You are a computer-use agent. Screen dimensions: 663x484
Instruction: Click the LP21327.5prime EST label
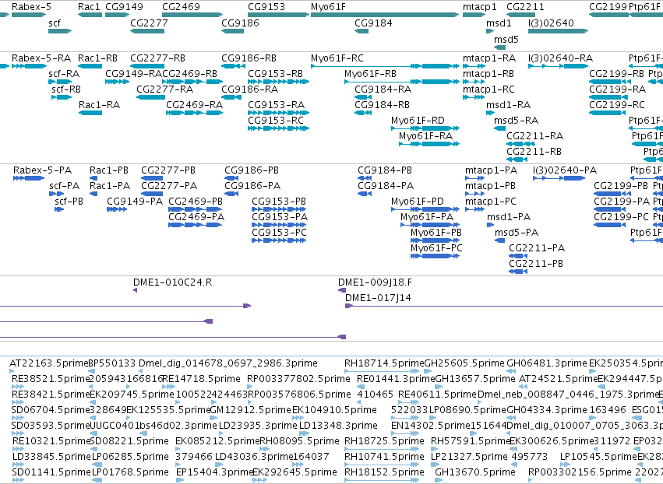(469, 457)
